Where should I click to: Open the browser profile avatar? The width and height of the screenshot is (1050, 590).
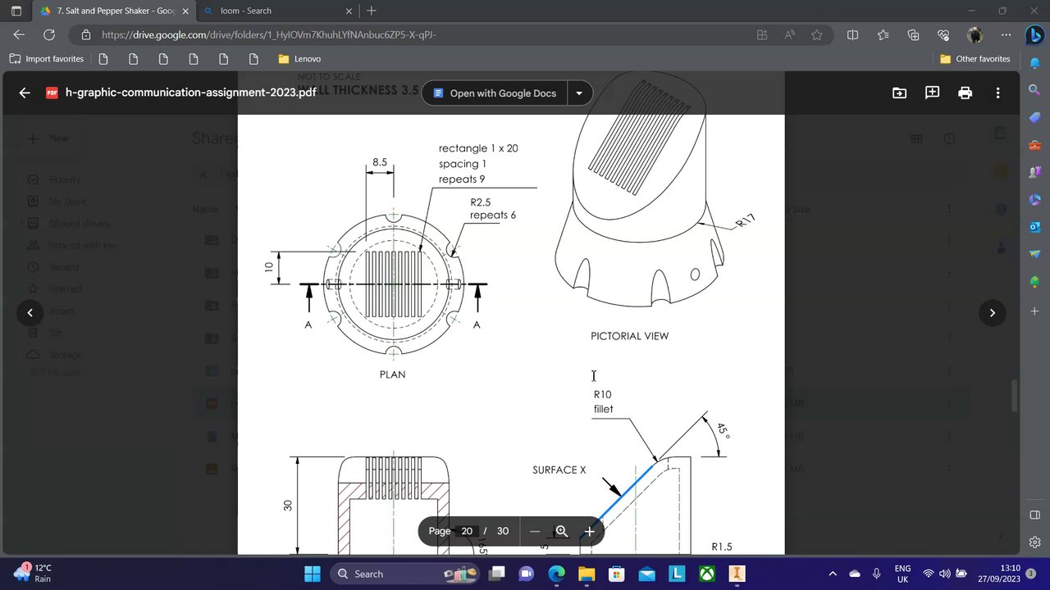pos(975,34)
